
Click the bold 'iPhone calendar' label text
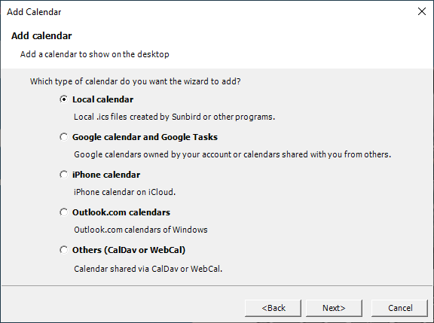pos(106,175)
